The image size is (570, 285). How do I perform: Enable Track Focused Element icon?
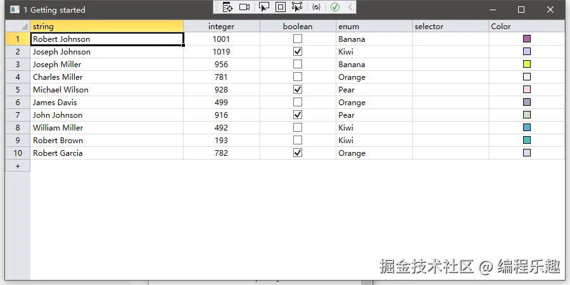pos(297,7)
